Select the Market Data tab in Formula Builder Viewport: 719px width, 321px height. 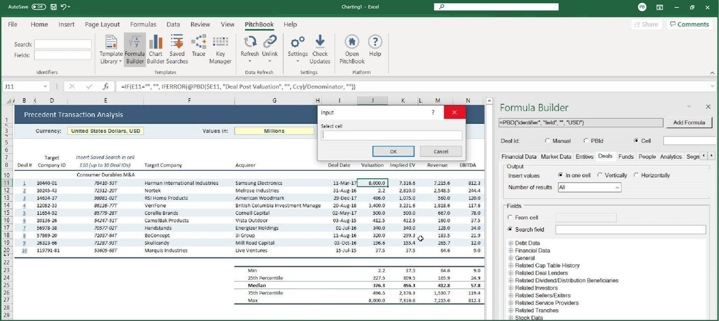[556, 156]
